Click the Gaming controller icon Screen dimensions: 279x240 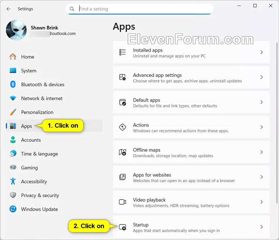[x=13, y=167]
